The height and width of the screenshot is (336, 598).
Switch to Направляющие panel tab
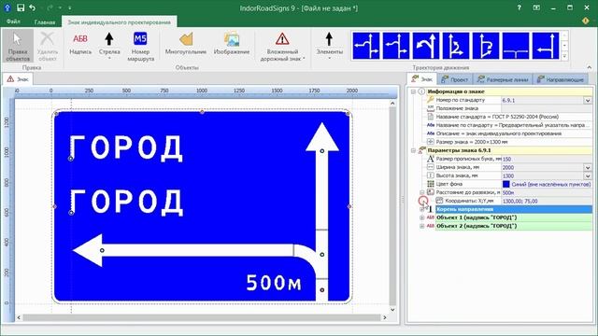click(x=560, y=79)
